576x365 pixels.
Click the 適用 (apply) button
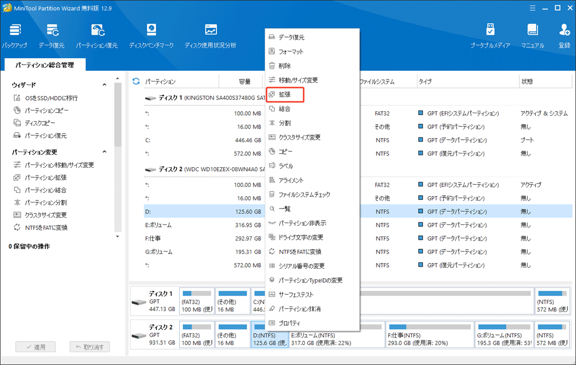[x=36, y=346]
